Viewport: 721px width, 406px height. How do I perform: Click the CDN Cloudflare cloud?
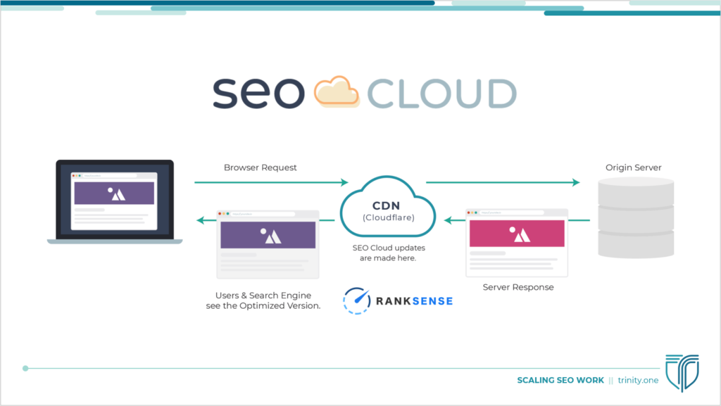point(388,206)
